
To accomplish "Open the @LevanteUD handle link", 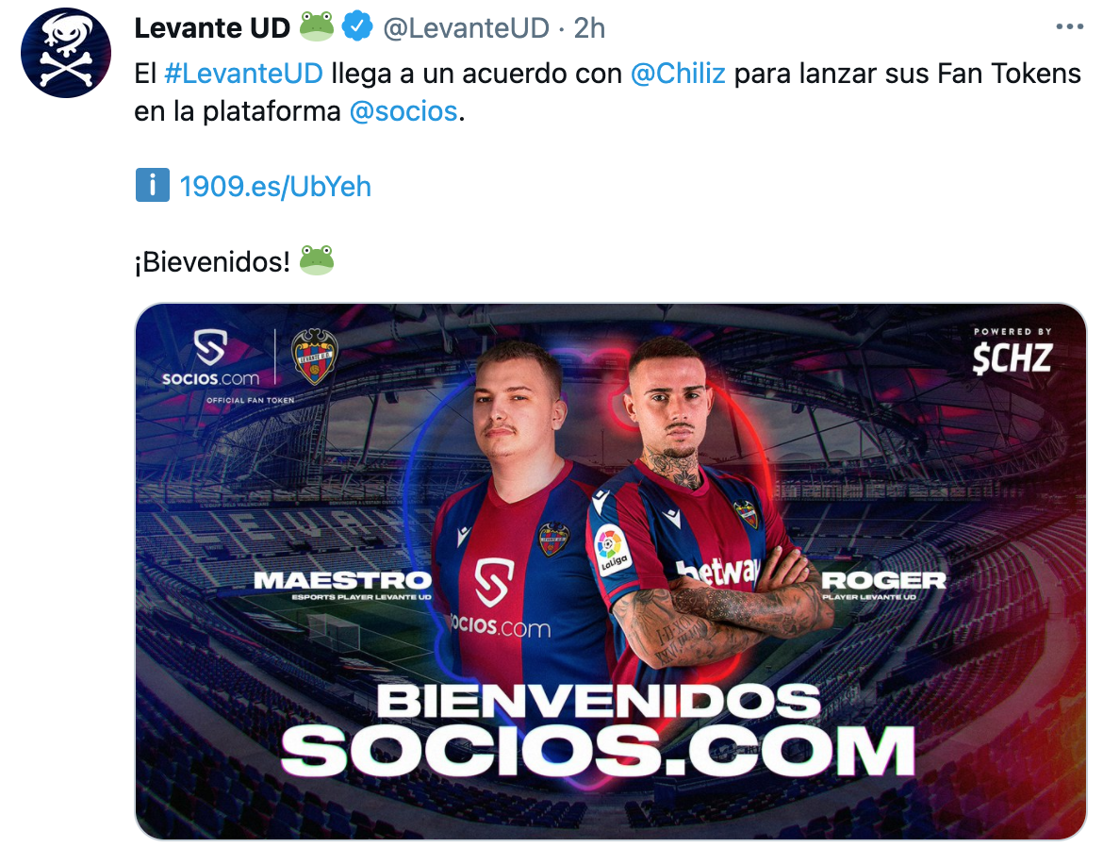I will point(466,28).
